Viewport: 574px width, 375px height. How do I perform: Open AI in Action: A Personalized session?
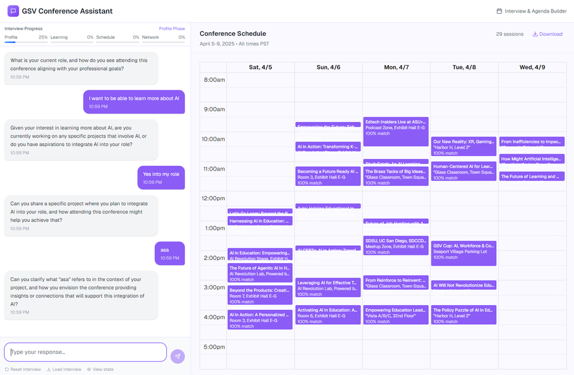260,320
